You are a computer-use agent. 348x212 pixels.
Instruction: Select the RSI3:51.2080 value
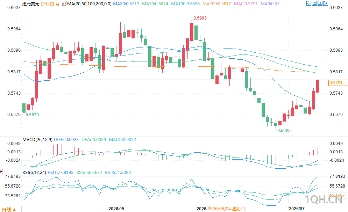[118, 172]
